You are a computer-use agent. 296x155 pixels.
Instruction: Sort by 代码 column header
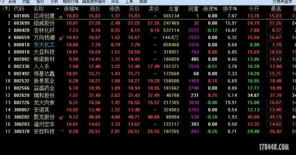[x=19, y=9]
